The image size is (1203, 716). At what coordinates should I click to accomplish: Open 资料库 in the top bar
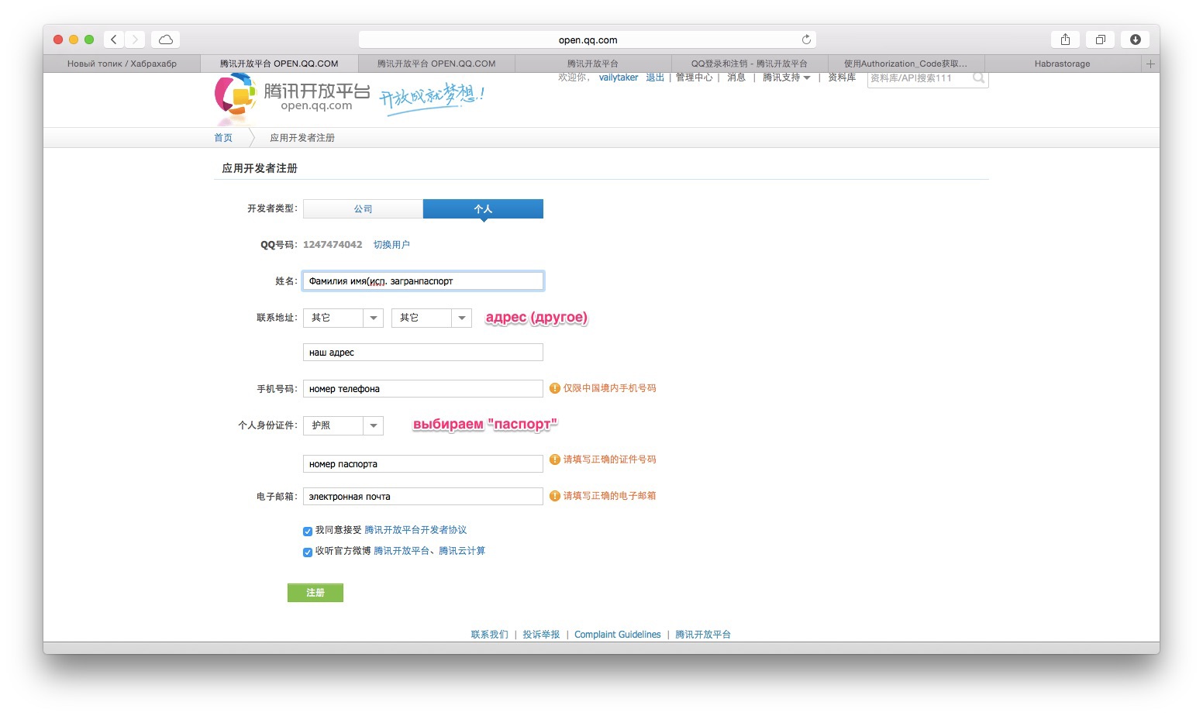click(842, 77)
